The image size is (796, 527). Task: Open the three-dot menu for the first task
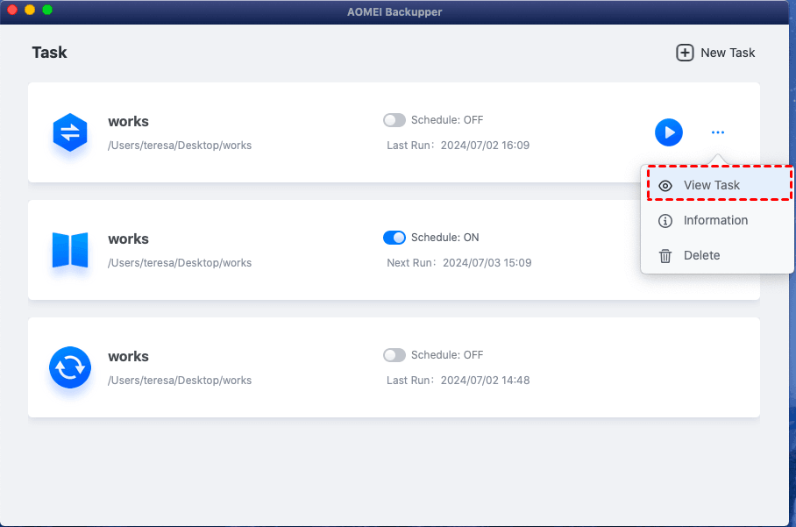718,132
